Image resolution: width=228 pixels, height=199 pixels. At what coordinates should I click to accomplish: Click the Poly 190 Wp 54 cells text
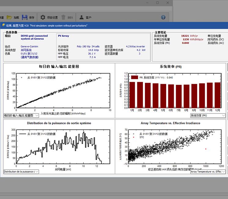coord(88,47)
